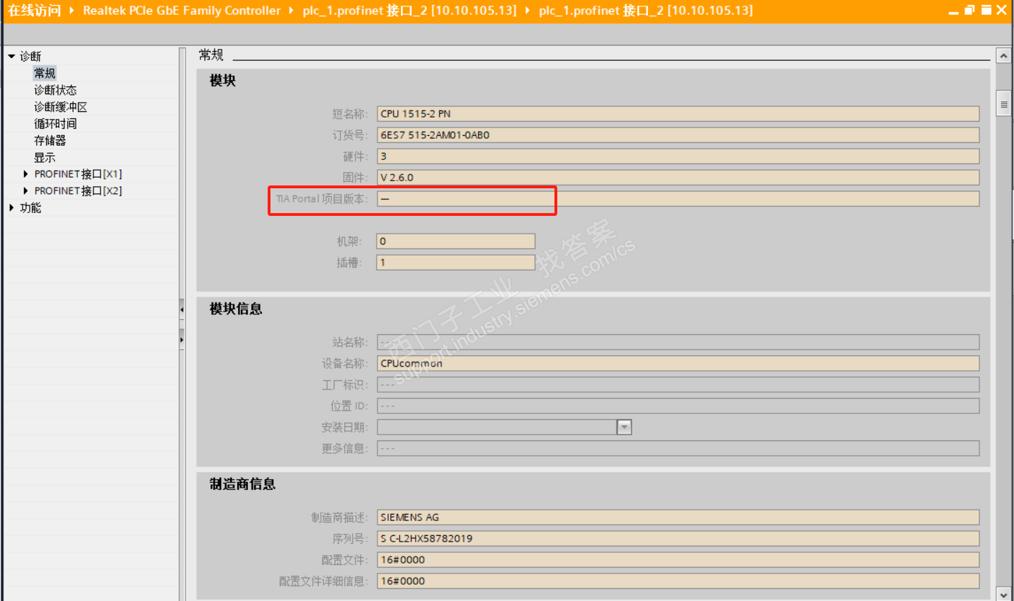Image resolution: width=1014 pixels, height=601 pixels.
Task: Restore the diagnostics window to floating
Action: pos(969,10)
